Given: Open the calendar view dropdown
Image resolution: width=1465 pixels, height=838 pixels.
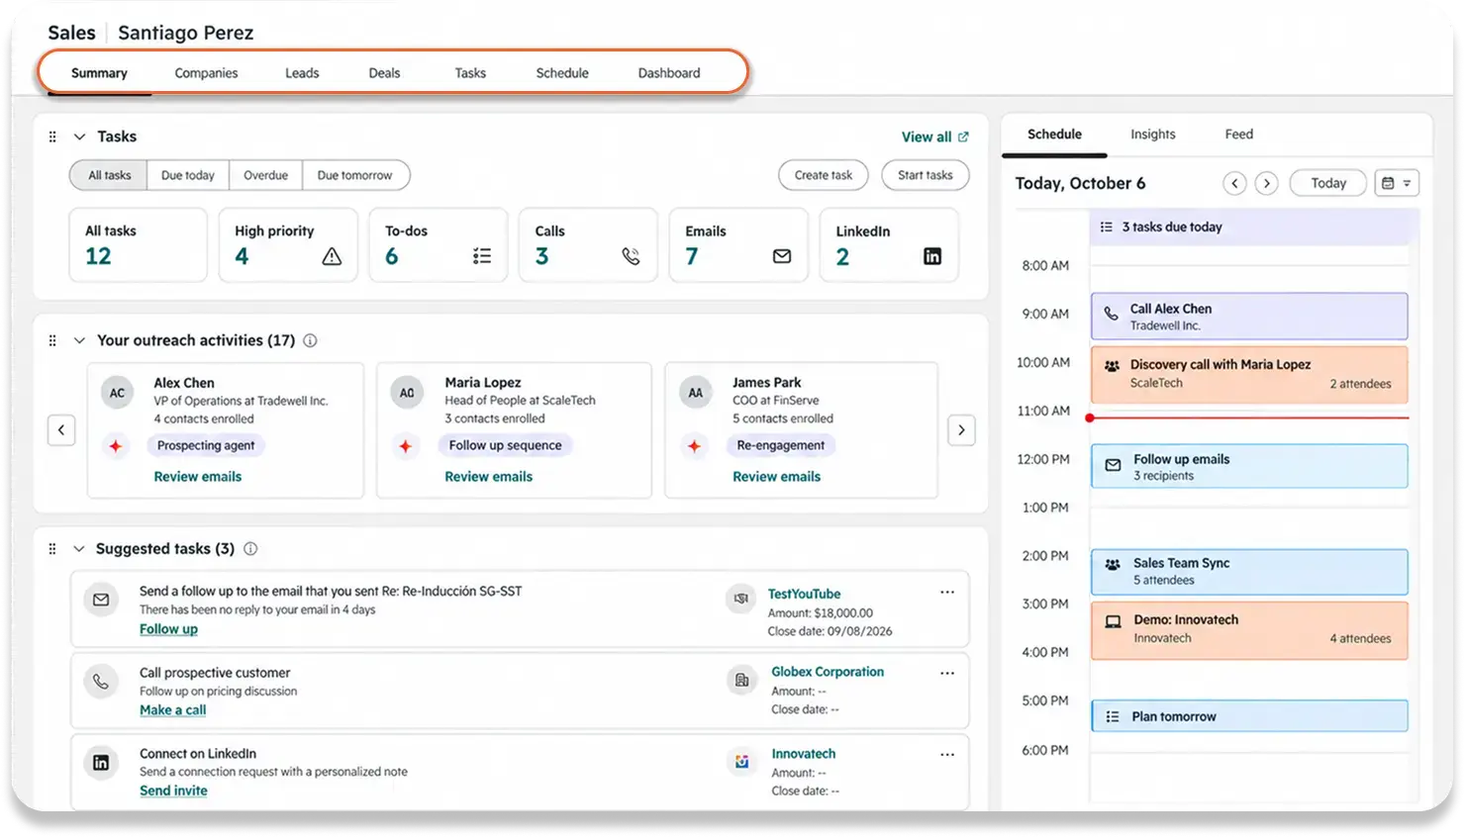Looking at the screenshot, I should pyautogui.click(x=1397, y=183).
